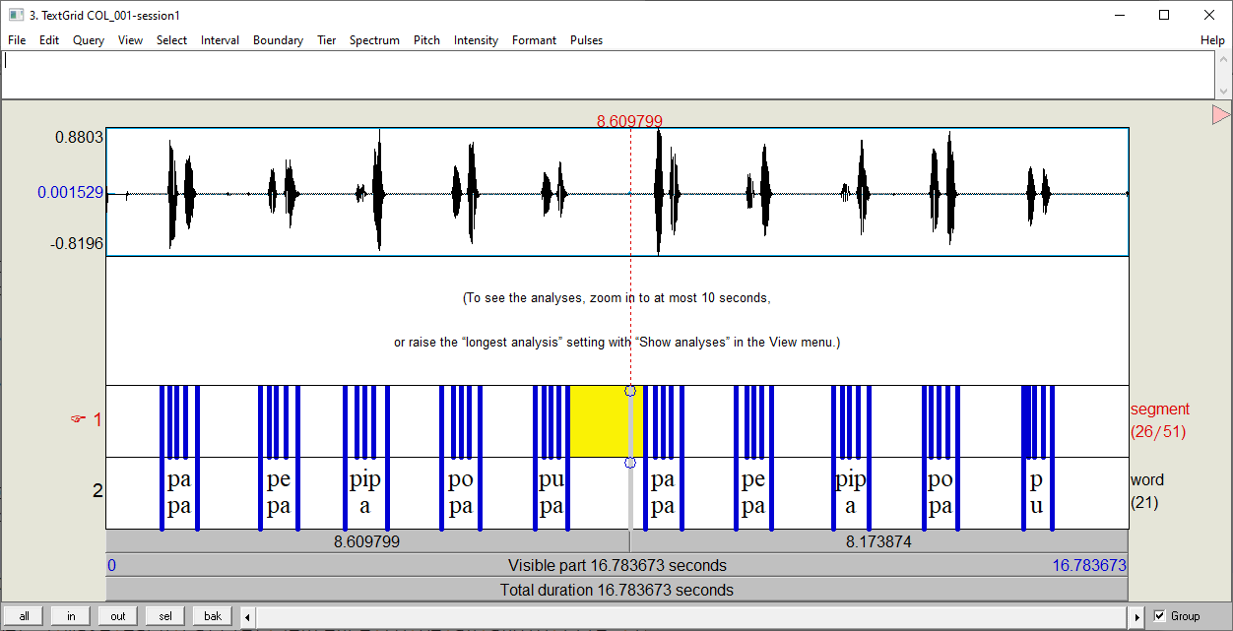Select the last 'pu' word interval

click(1037, 493)
